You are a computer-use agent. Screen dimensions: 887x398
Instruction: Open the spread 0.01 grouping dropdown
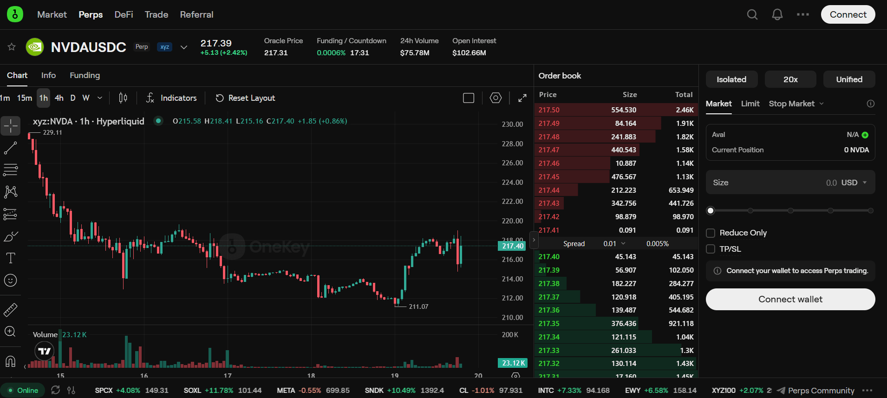614,244
